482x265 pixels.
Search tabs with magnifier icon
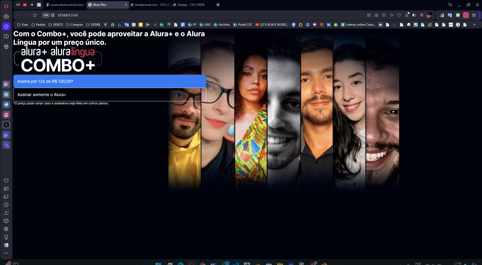coord(450,5)
